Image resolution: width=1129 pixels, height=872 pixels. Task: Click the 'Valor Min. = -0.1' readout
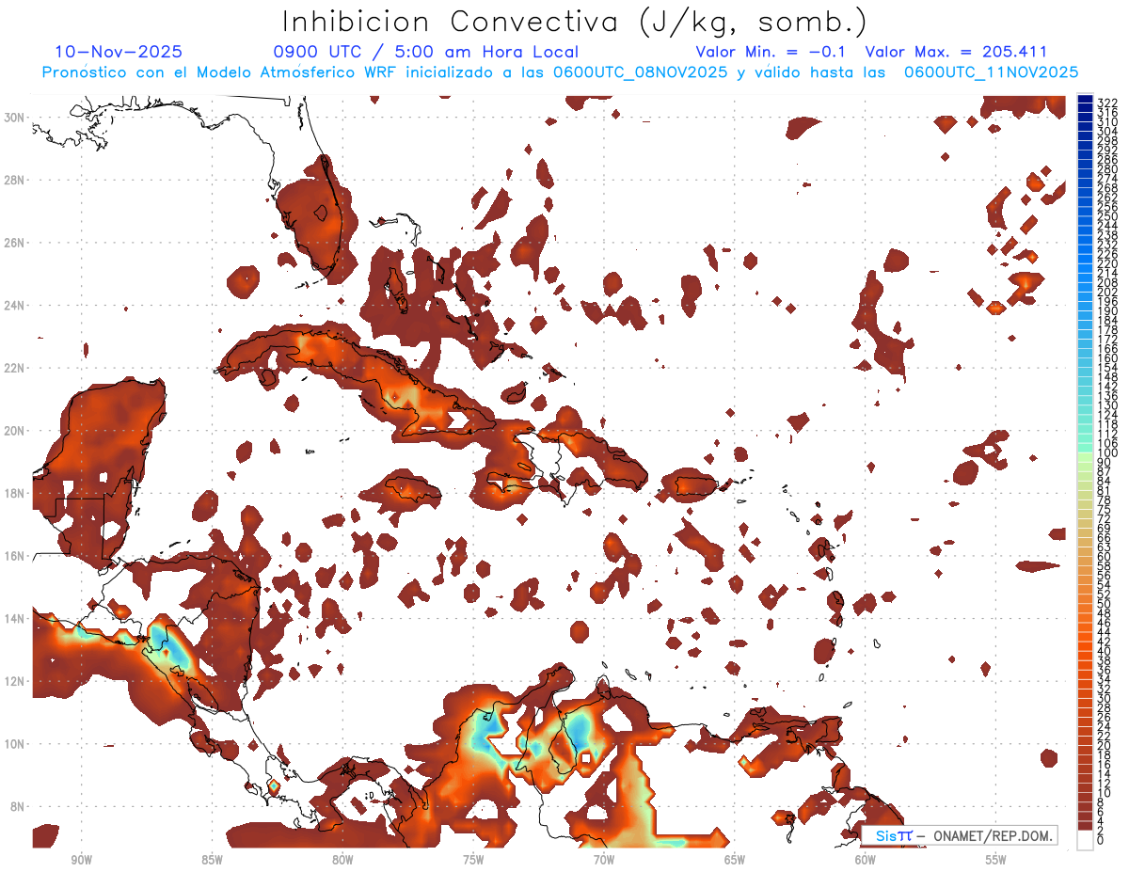(771, 52)
